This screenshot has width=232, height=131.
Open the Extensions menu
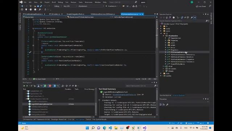pyautogui.click(x=88, y=2)
